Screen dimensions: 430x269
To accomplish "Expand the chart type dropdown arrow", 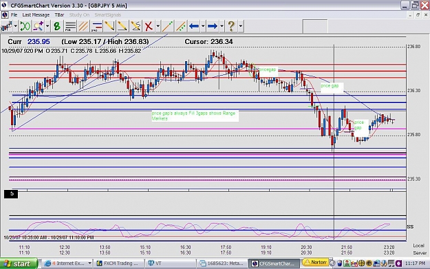I will (15, 26).
